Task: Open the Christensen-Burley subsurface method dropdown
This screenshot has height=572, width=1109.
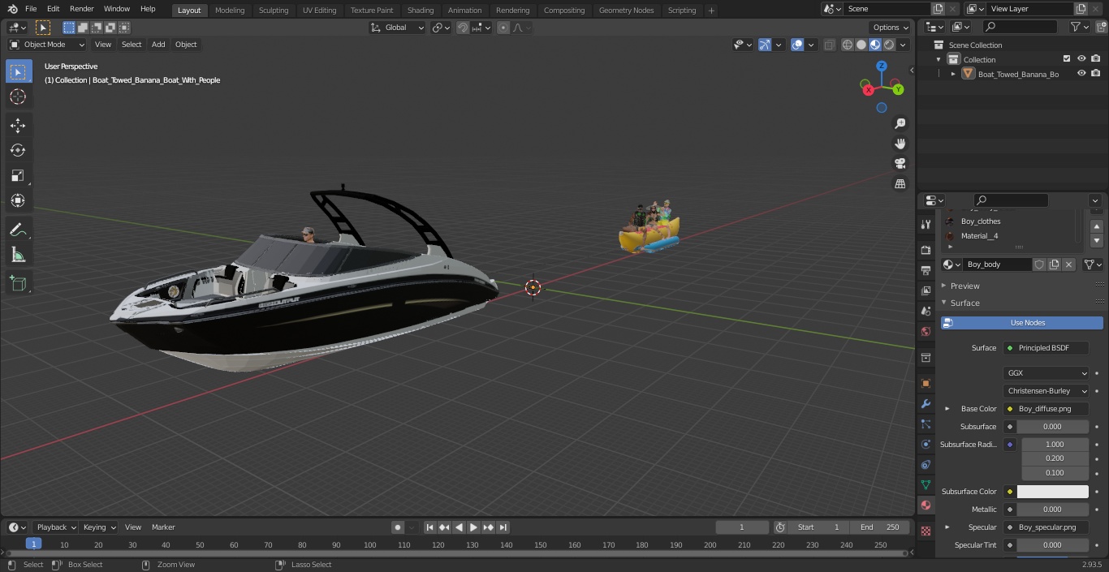Action: (1046, 391)
